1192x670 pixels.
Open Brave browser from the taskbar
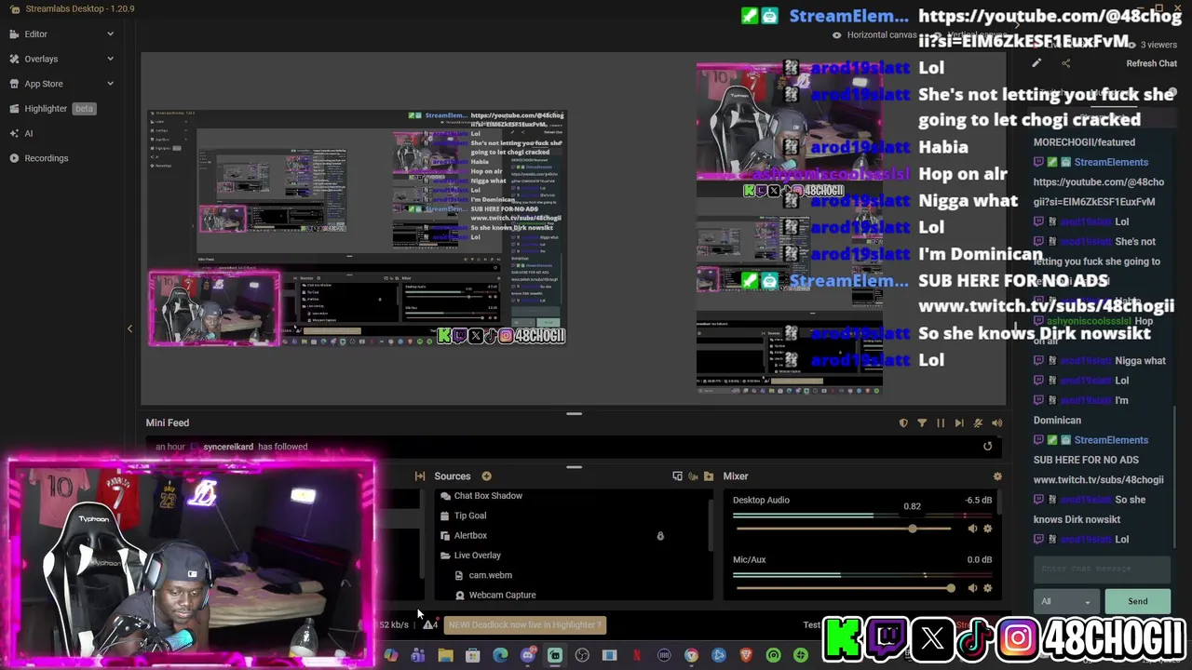746,656
